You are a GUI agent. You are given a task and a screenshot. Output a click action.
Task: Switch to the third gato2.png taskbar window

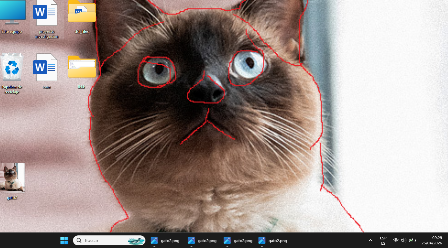238,241
